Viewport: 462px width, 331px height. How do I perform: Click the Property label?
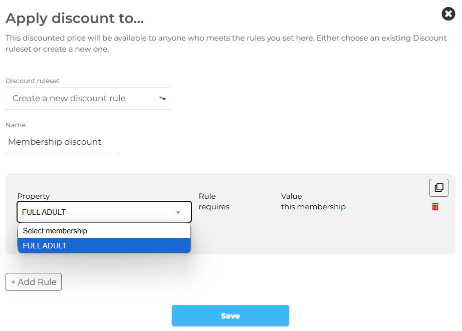(x=34, y=196)
